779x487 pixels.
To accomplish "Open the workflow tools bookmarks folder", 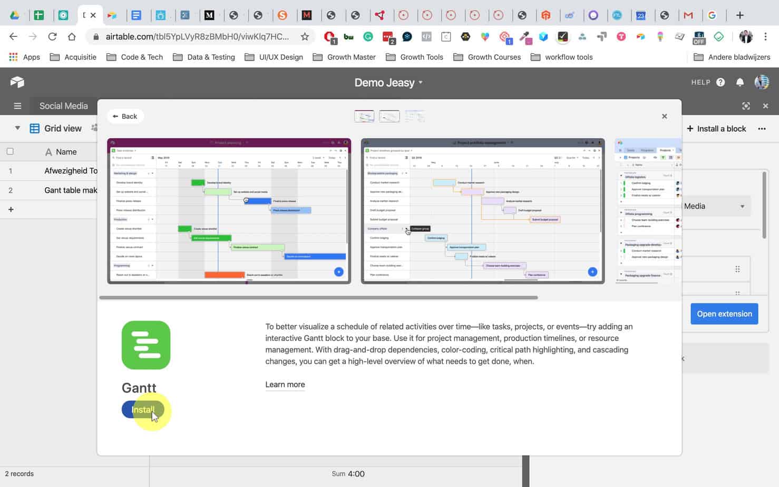I will coord(561,57).
